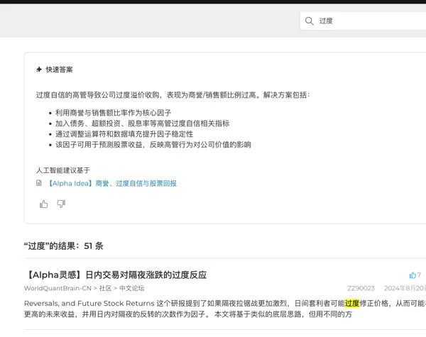
Task: Give the quick answer a thumbs up
Action: (44, 204)
